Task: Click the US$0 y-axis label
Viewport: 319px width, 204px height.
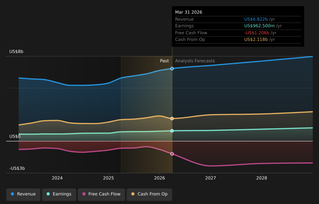Action: (x=15, y=136)
